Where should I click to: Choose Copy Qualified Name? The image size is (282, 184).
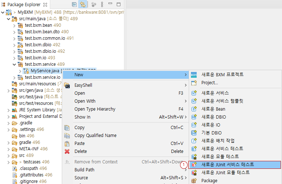(125, 136)
